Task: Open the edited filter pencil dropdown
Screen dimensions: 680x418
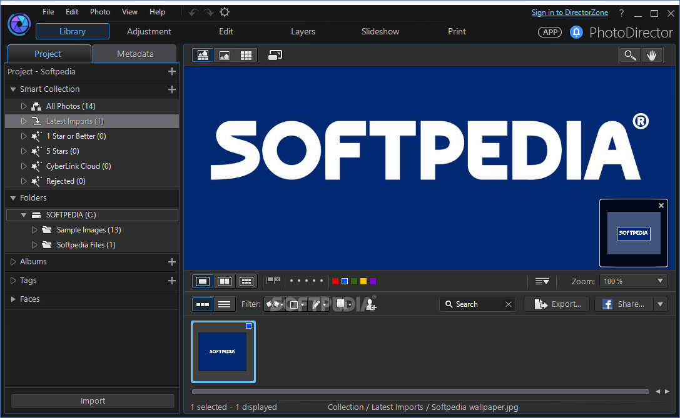Action: [319, 305]
